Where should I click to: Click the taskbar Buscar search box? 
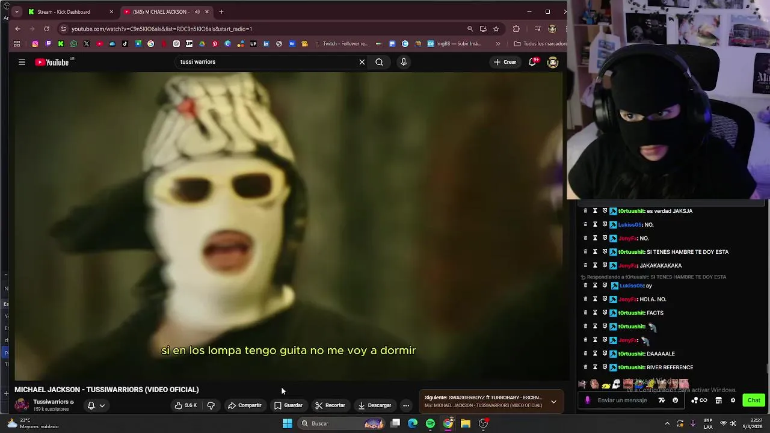pyautogui.click(x=342, y=423)
